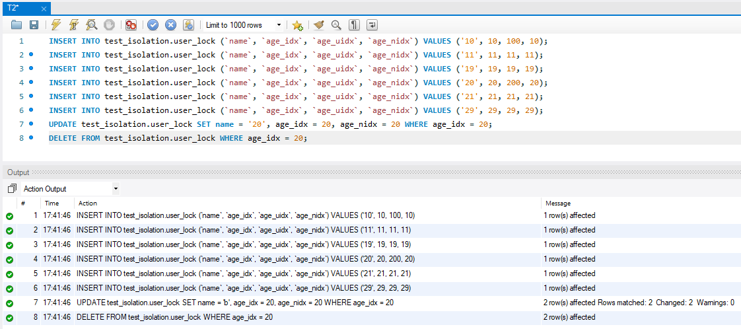
Task: Click the stop execution hand icon
Action: [x=109, y=25]
